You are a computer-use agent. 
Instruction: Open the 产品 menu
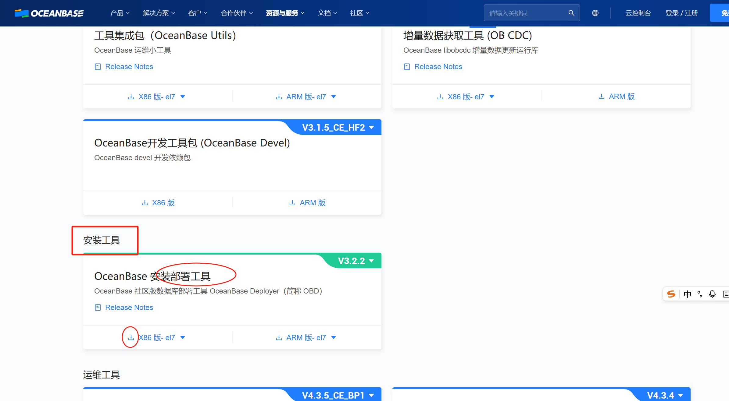pyautogui.click(x=120, y=13)
